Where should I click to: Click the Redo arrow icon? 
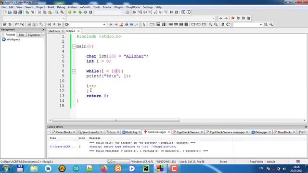pos(32,12)
